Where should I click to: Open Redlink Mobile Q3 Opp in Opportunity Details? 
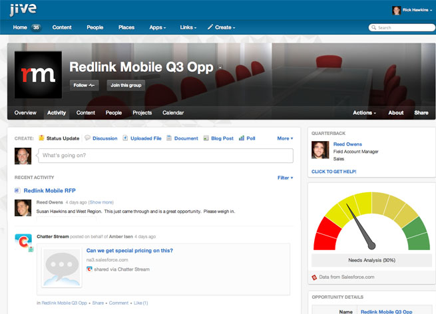387,311
